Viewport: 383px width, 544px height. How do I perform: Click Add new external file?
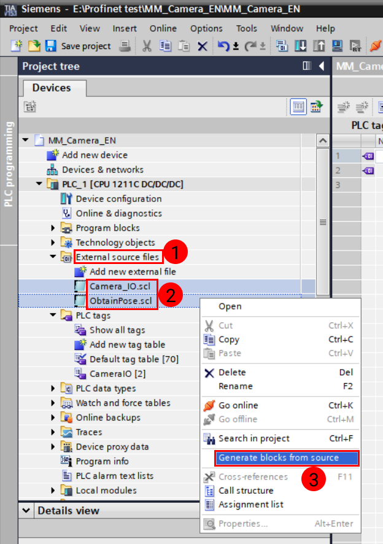point(133,271)
